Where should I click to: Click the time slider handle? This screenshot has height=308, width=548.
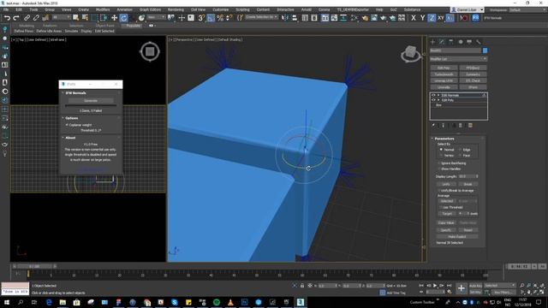(x=34, y=266)
